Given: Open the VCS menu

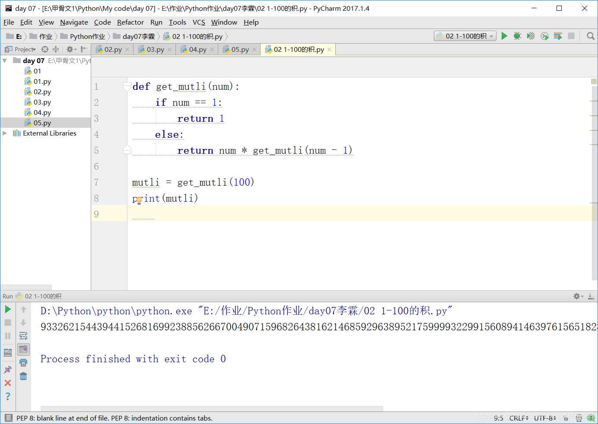Looking at the screenshot, I should click(199, 22).
